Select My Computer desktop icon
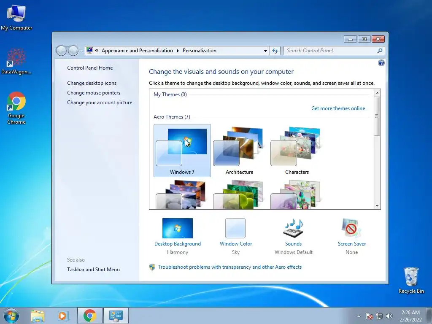 (x=16, y=18)
